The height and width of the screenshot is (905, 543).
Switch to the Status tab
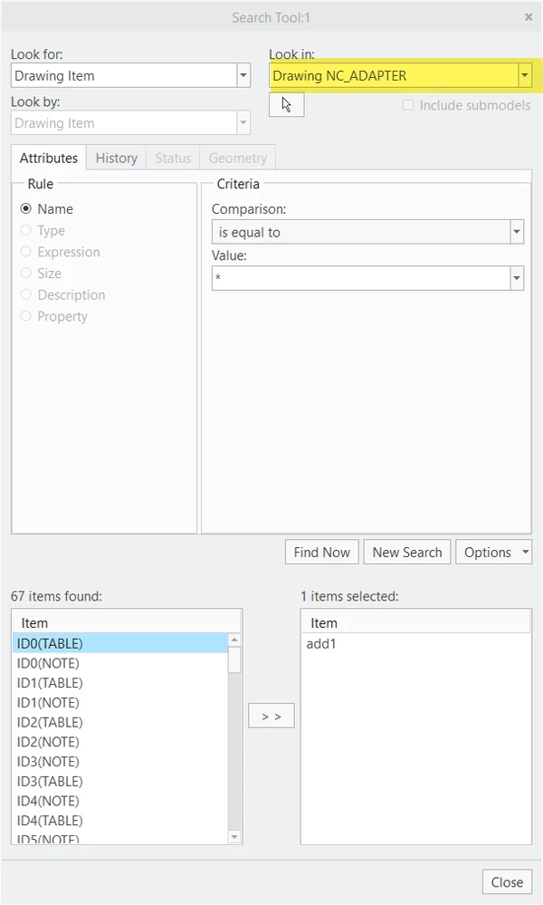tap(173, 159)
